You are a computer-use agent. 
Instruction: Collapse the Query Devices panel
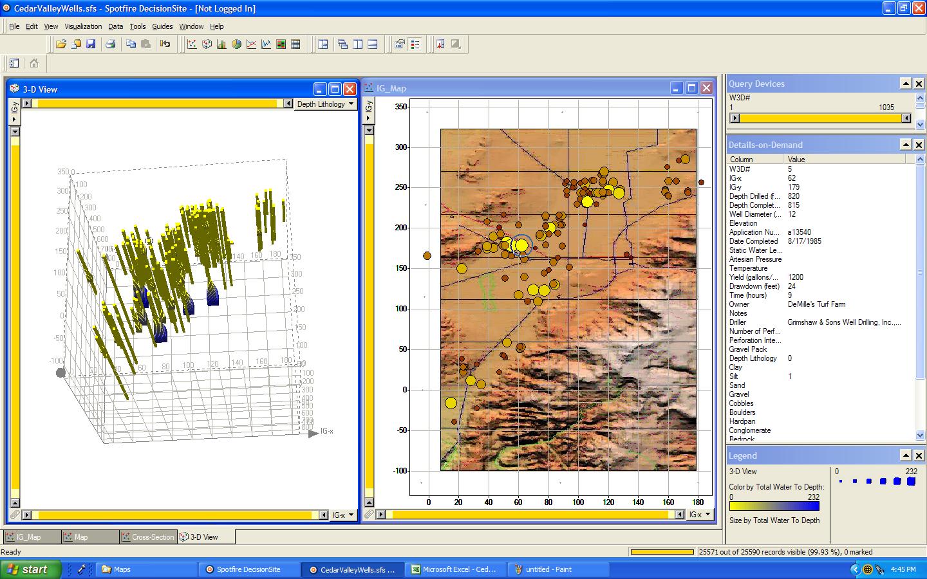click(x=905, y=84)
